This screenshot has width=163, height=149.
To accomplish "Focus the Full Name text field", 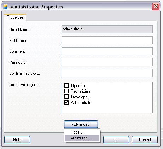I will [107, 40].
